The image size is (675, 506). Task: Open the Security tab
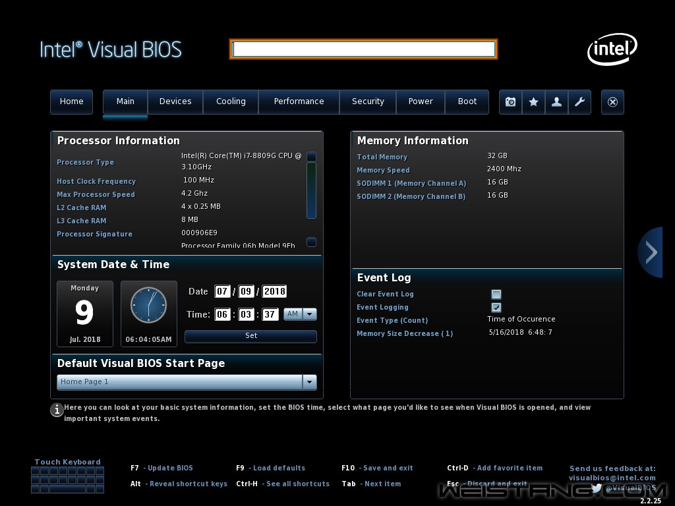(368, 101)
